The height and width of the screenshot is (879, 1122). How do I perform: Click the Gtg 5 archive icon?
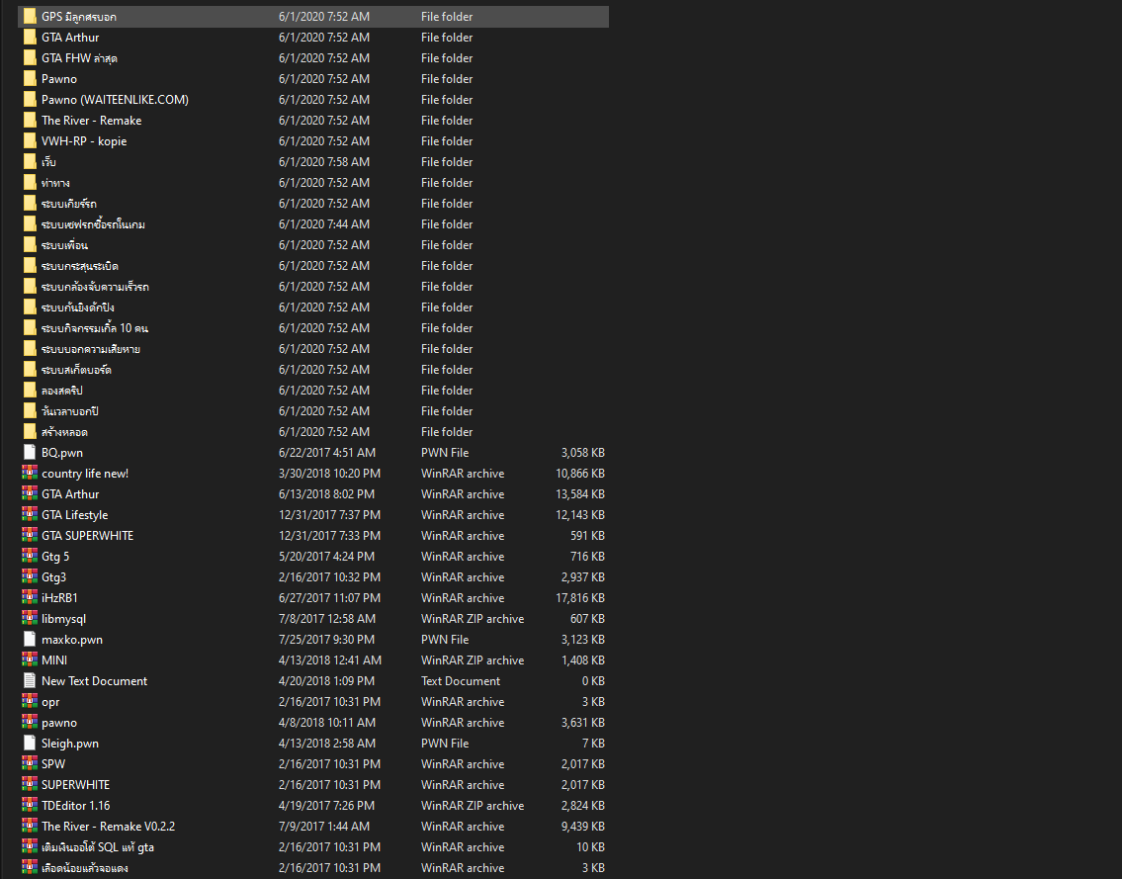(30, 557)
